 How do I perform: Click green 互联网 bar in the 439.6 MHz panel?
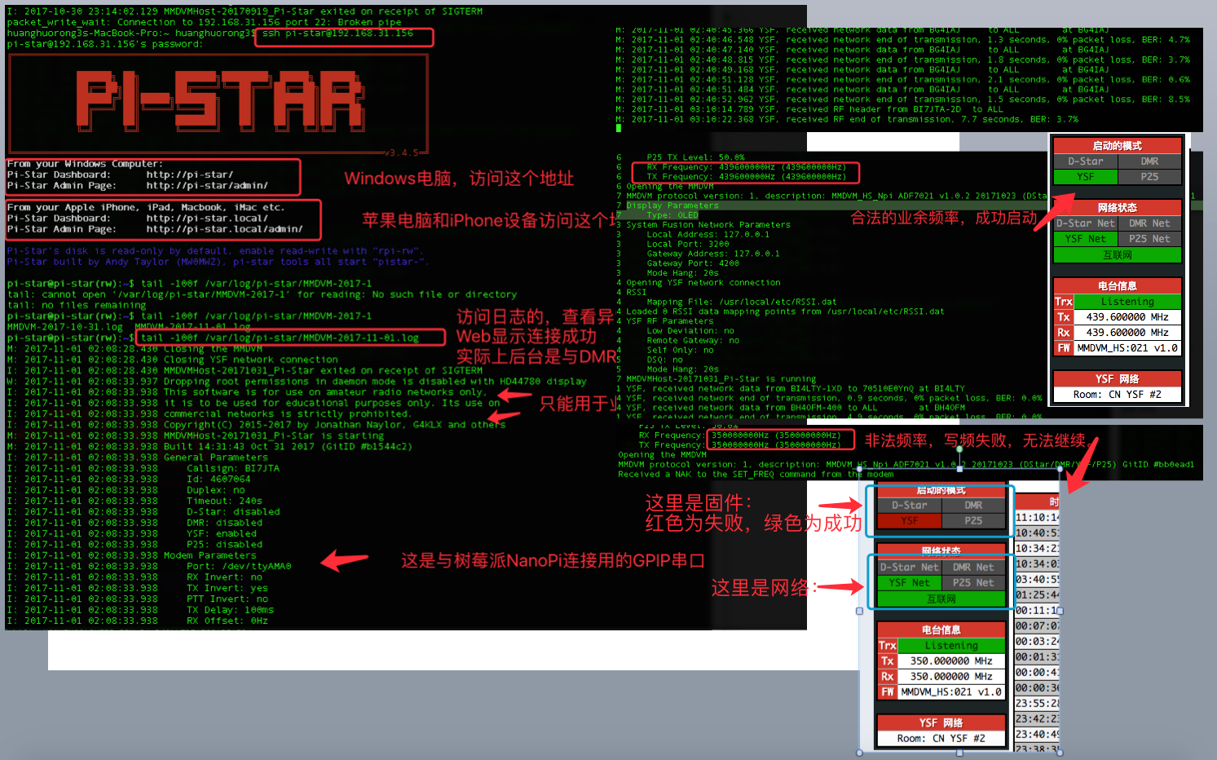[x=1118, y=255]
